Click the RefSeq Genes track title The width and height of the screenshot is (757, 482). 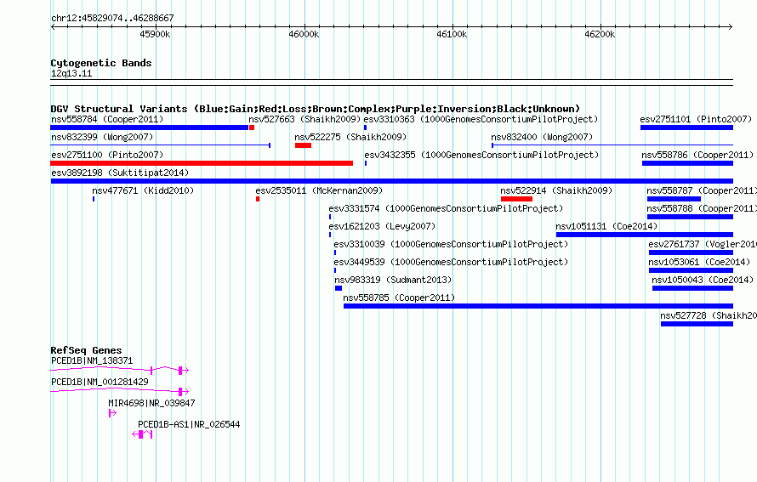86,350
